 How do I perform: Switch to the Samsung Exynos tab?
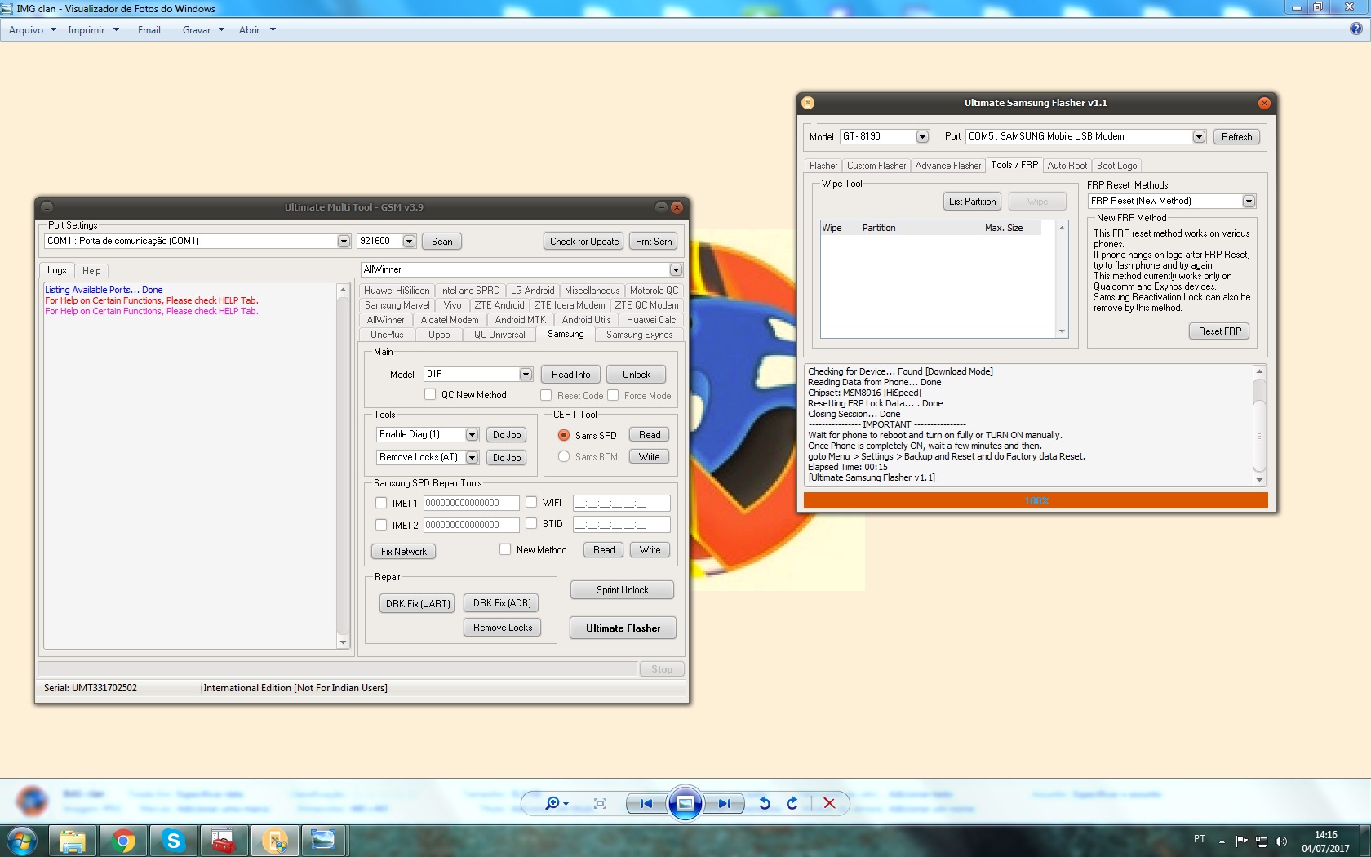click(x=639, y=335)
